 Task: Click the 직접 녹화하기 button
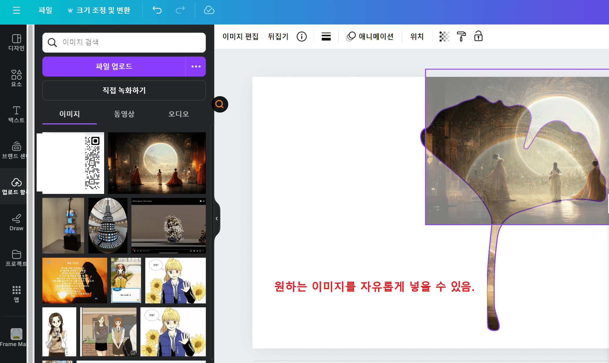124,90
